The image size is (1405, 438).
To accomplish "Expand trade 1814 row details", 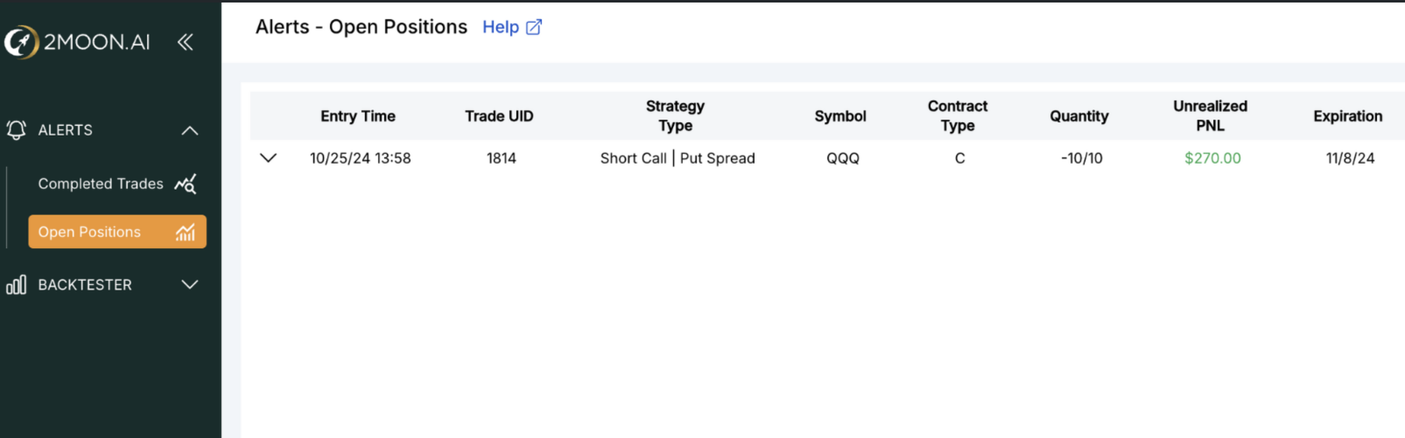I will tap(268, 158).
